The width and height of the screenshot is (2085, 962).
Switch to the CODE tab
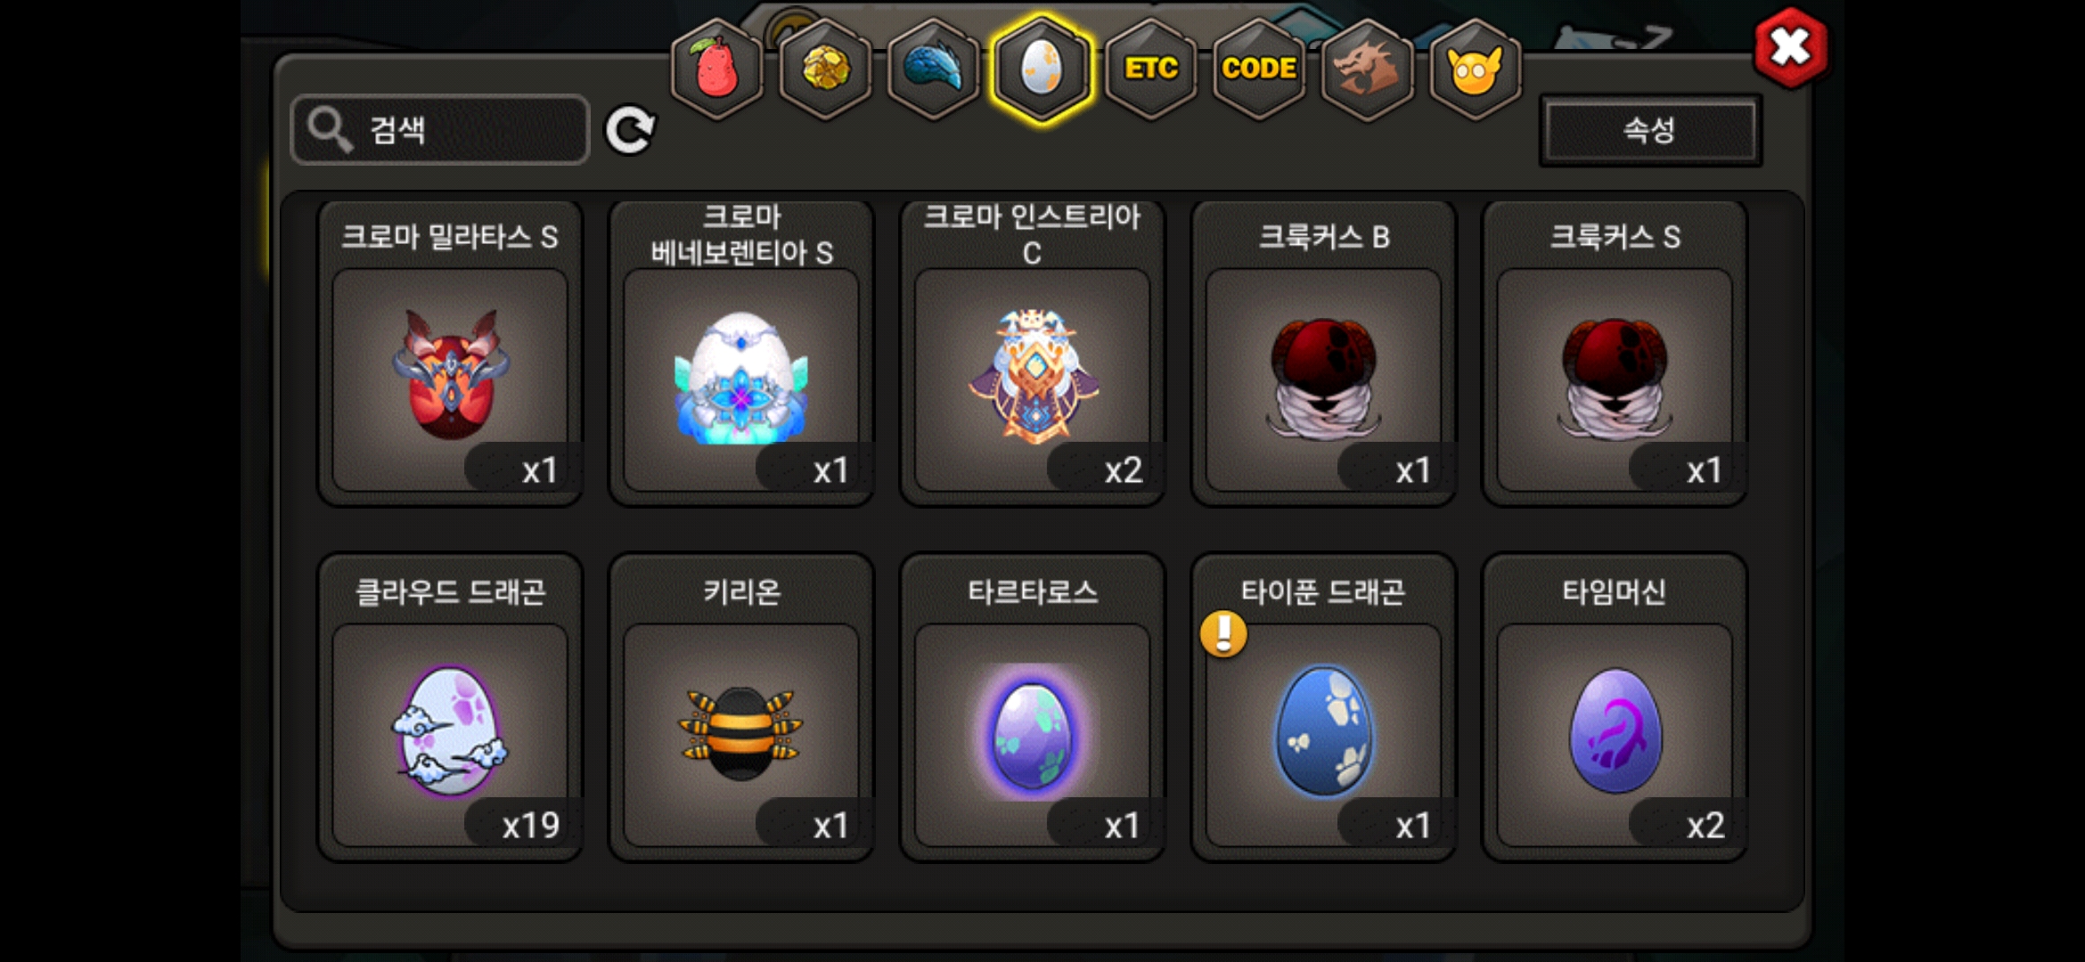point(1258,69)
